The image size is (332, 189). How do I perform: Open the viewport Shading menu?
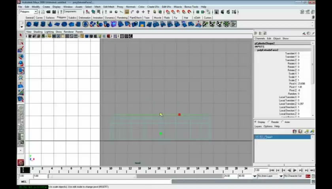pyautogui.click(x=38, y=31)
